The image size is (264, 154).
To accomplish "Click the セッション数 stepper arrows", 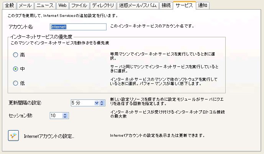I will coord(65,115).
